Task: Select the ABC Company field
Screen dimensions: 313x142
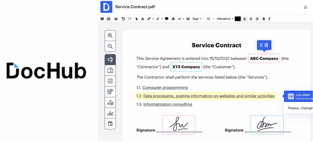Action: (x=264, y=59)
